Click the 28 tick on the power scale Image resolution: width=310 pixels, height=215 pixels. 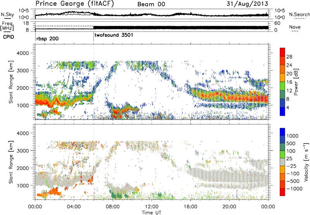point(289,57)
